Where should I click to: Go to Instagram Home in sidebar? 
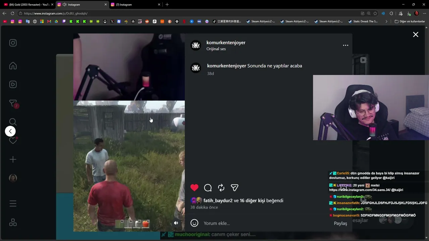pyautogui.click(x=13, y=66)
